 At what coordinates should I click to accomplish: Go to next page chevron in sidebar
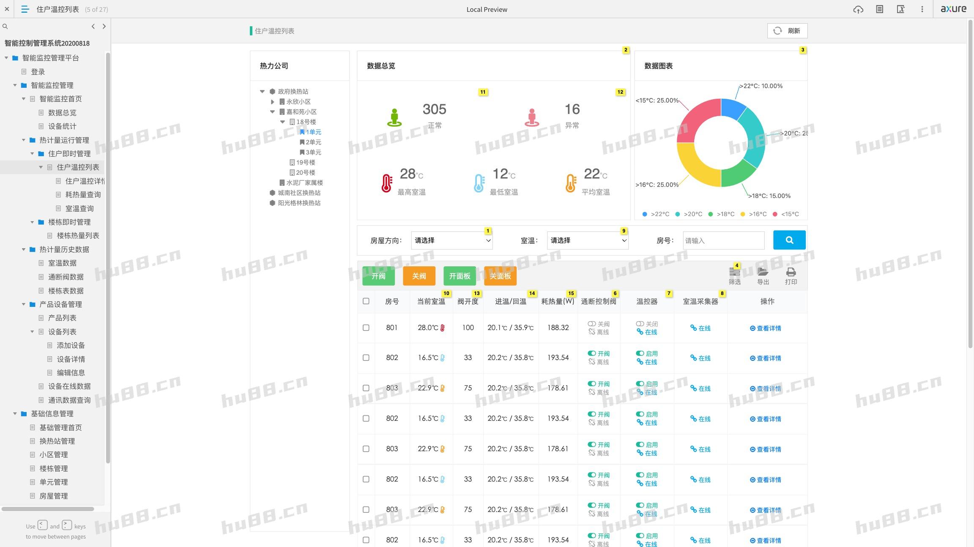coord(104,26)
